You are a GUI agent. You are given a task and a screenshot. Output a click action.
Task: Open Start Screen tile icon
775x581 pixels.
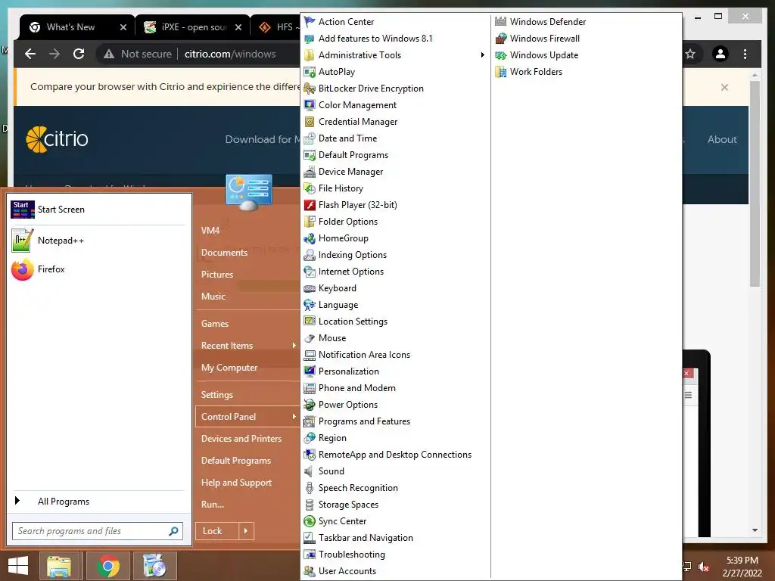coord(23,210)
